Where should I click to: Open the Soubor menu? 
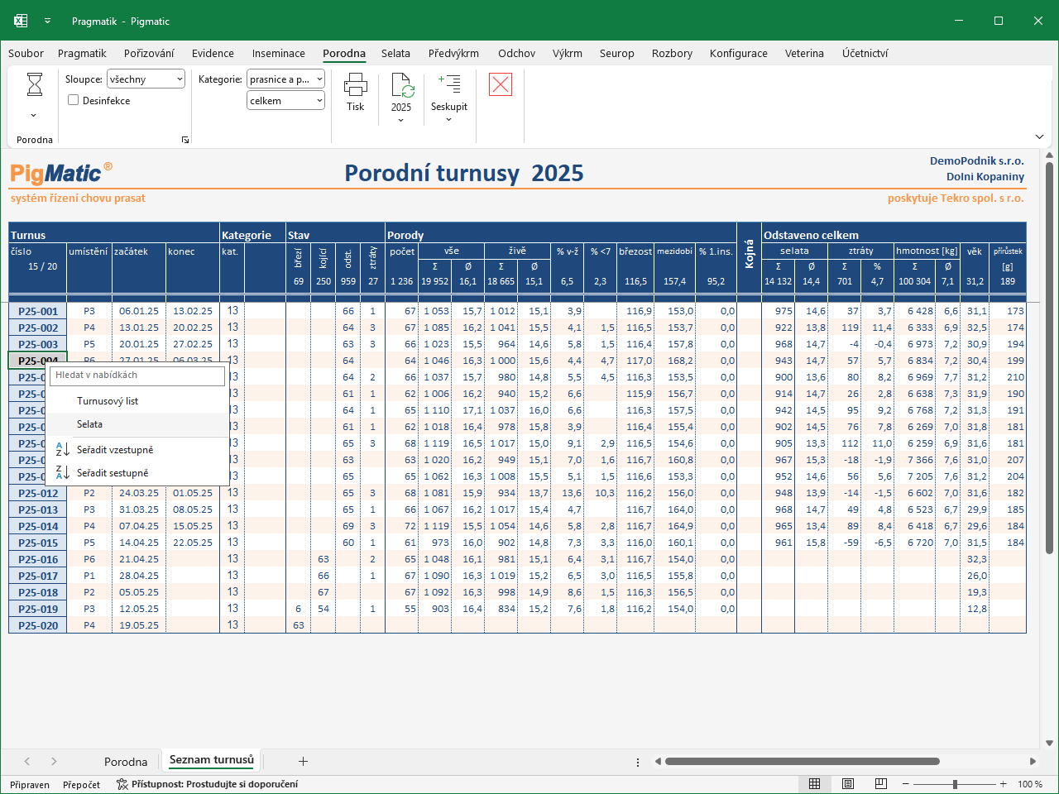click(26, 53)
